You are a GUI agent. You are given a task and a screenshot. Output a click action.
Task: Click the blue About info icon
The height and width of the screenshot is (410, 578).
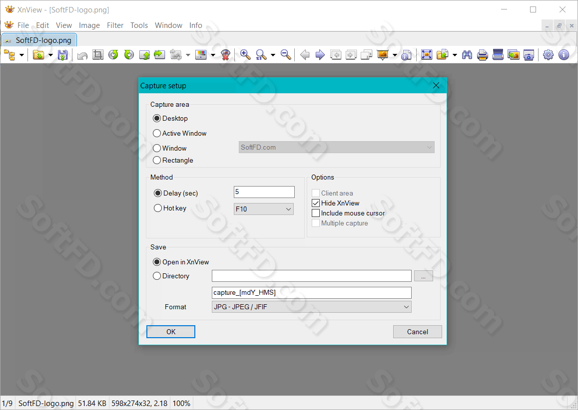coord(564,55)
